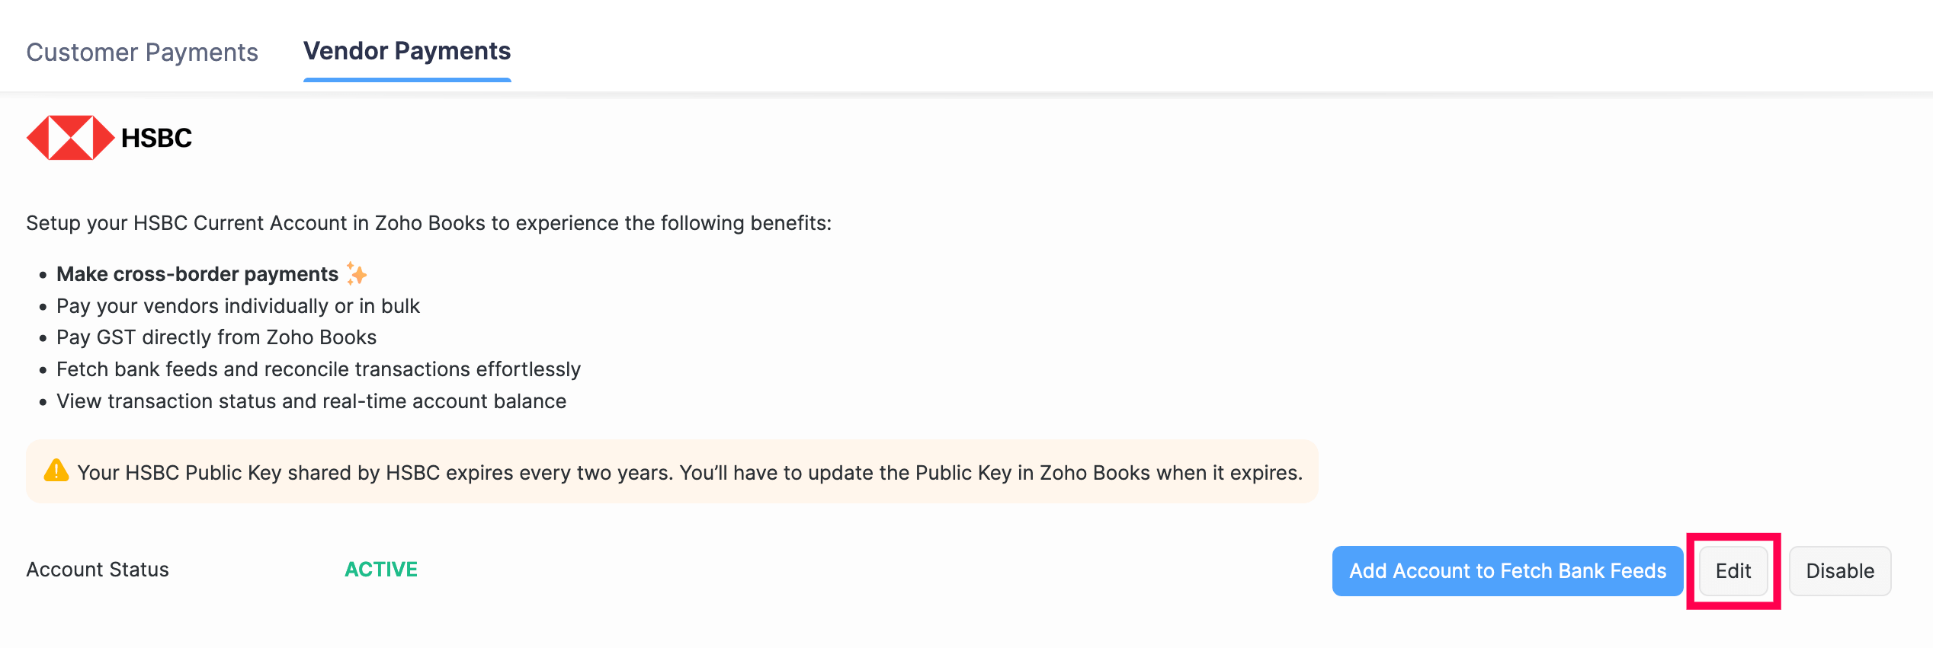The image size is (1933, 648).
Task: Click the ACTIVE account status text
Action: [381, 569]
